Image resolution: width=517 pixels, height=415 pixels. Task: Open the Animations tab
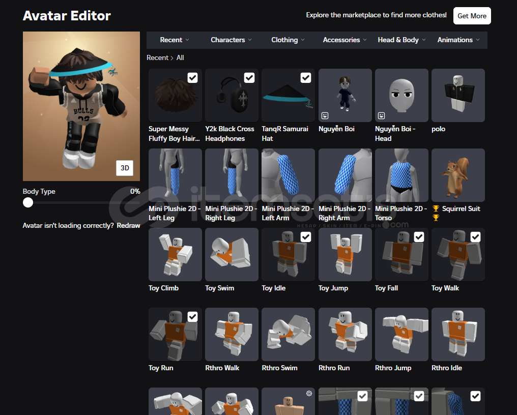(x=458, y=40)
